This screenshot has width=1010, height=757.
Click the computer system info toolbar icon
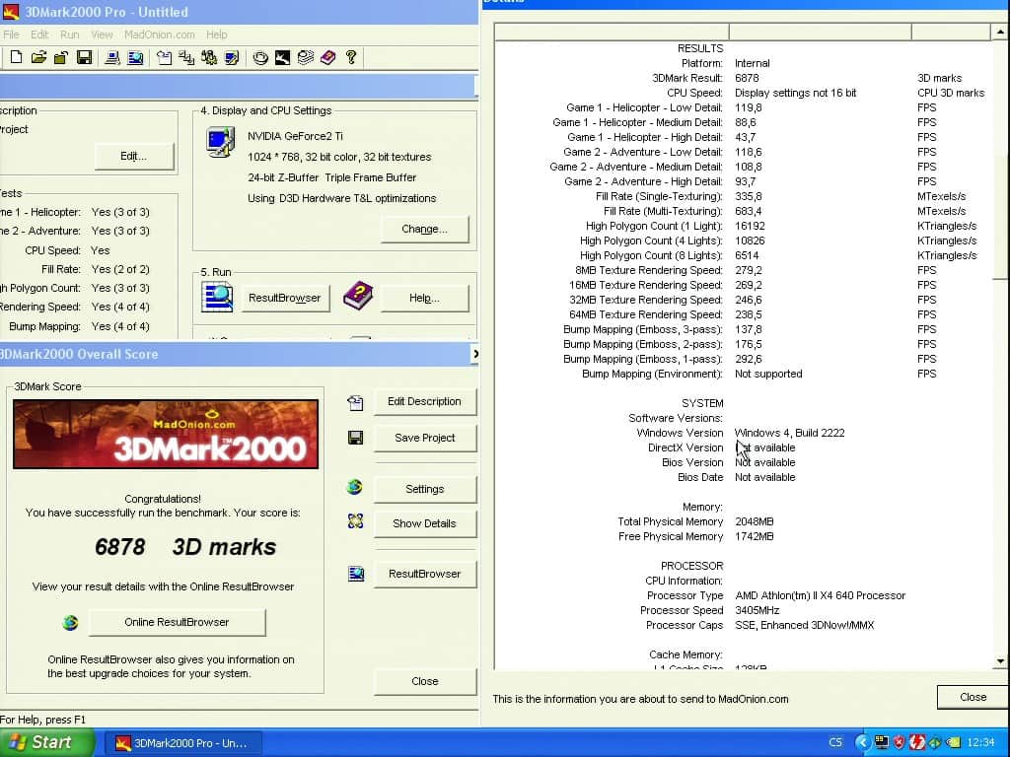pyautogui.click(x=112, y=58)
